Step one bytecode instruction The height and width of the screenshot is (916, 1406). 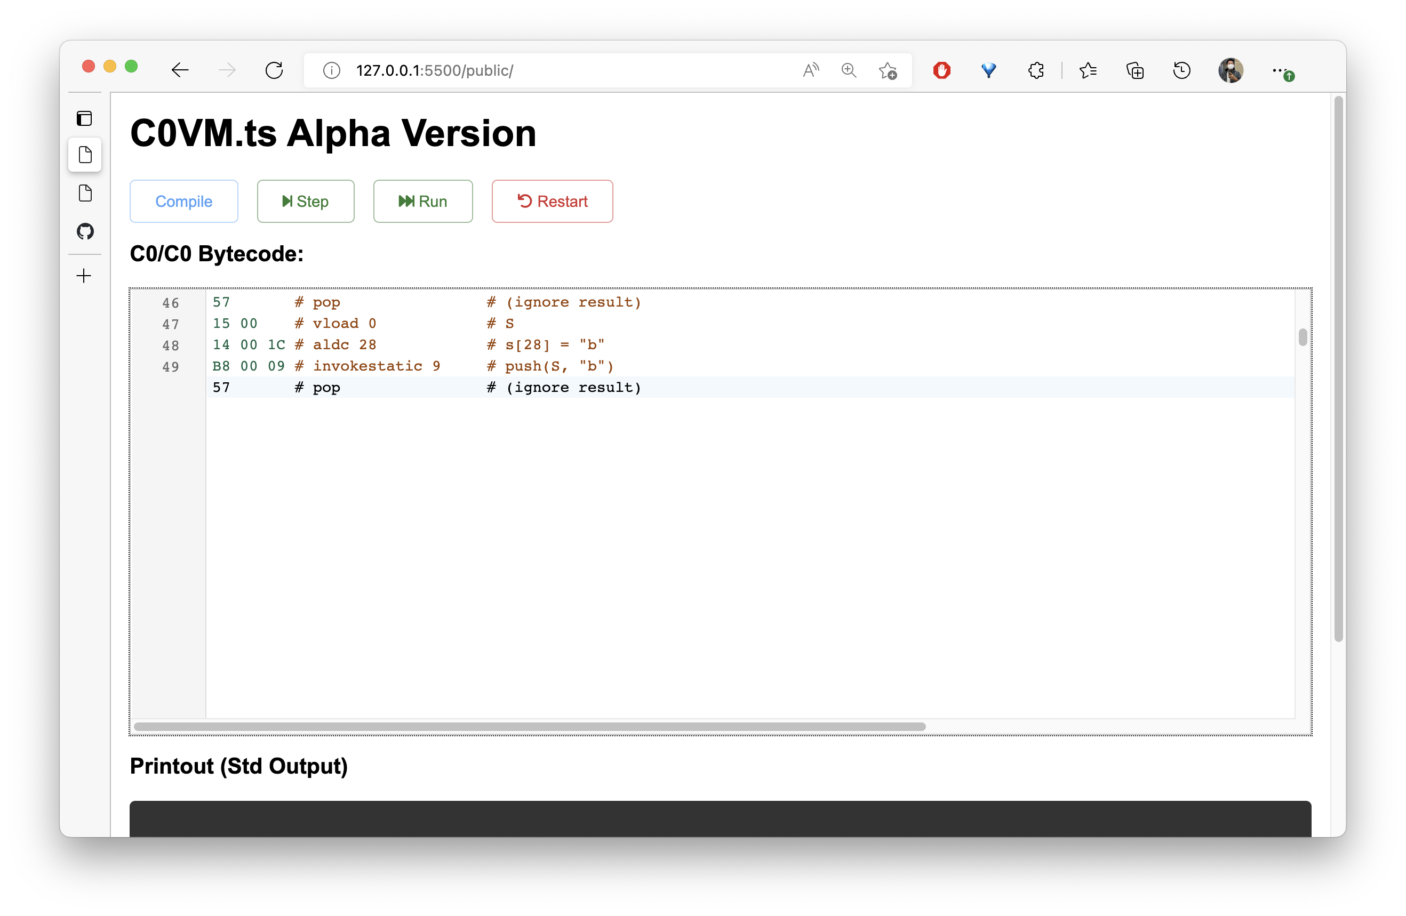[x=306, y=202]
